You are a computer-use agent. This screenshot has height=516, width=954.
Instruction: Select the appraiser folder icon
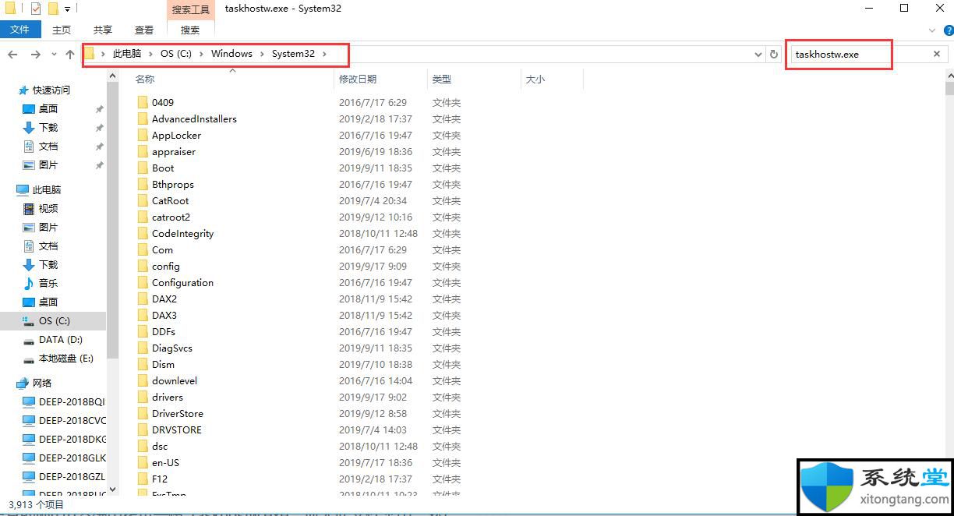143,152
